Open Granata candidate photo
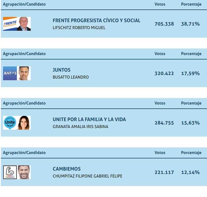Viewport: 207px width, 197px height. (24, 123)
